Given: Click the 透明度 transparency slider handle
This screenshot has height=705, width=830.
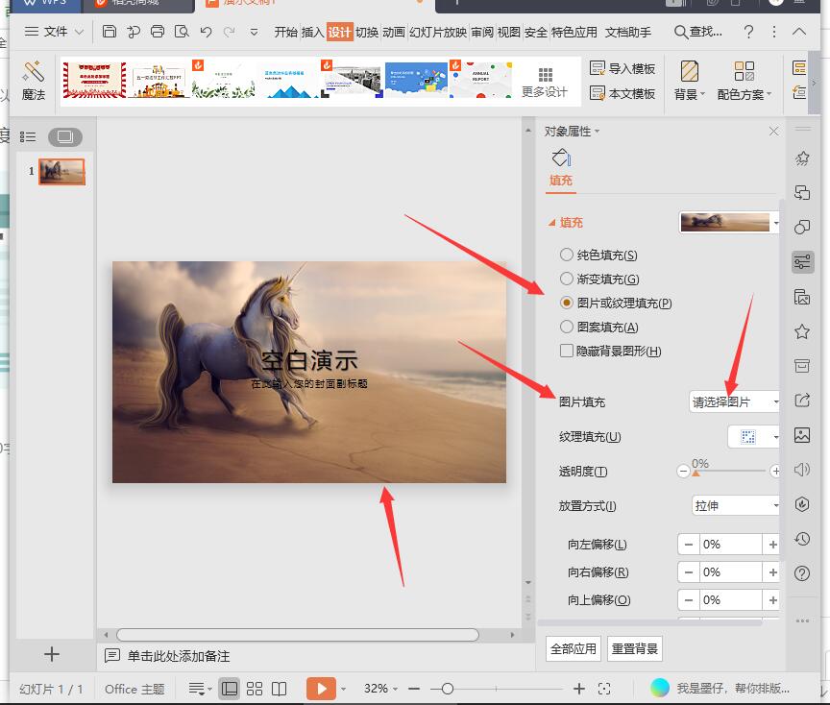Looking at the screenshot, I should click(x=696, y=474).
